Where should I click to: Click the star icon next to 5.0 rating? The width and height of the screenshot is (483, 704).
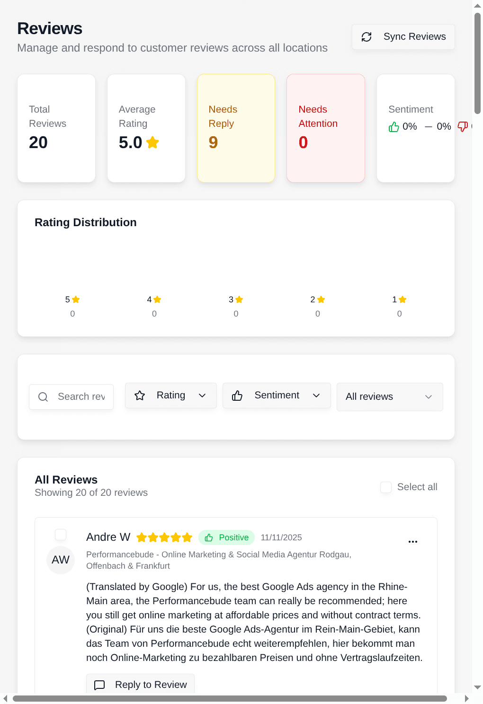coord(152,142)
